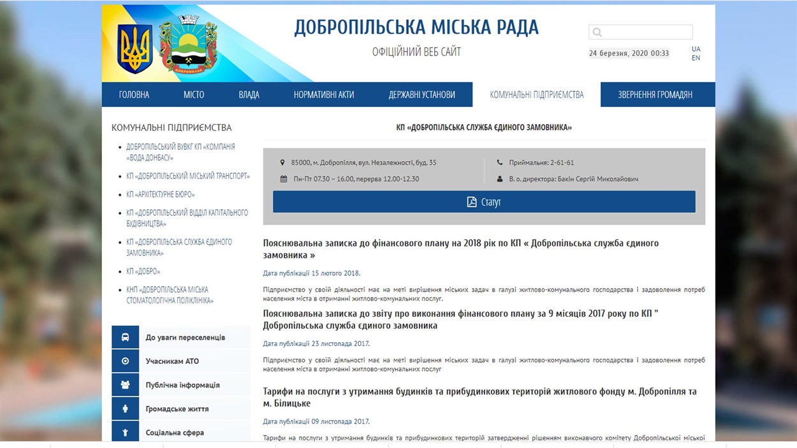Click the text Дата публікації 15 лютого 2018
This screenshot has width=797, height=448.
coord(312,273)
